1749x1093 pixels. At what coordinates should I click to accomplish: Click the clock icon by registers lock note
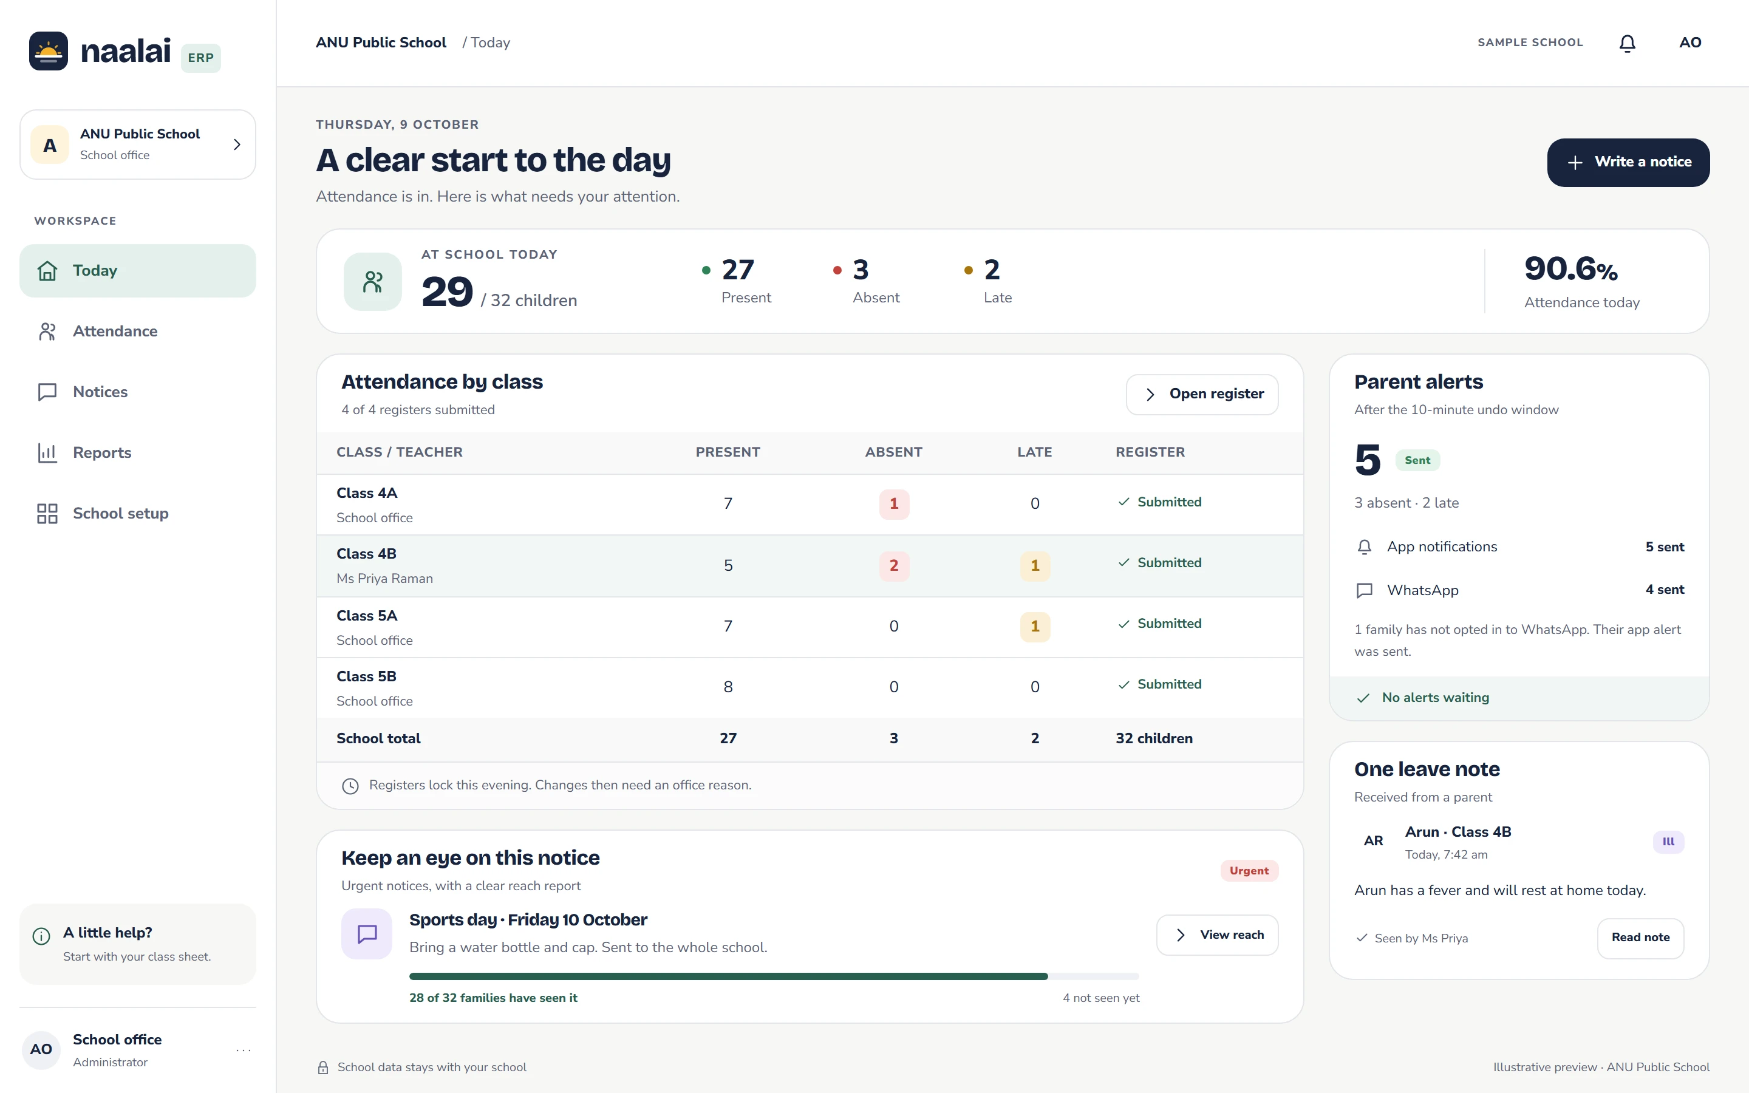point(350,786)
